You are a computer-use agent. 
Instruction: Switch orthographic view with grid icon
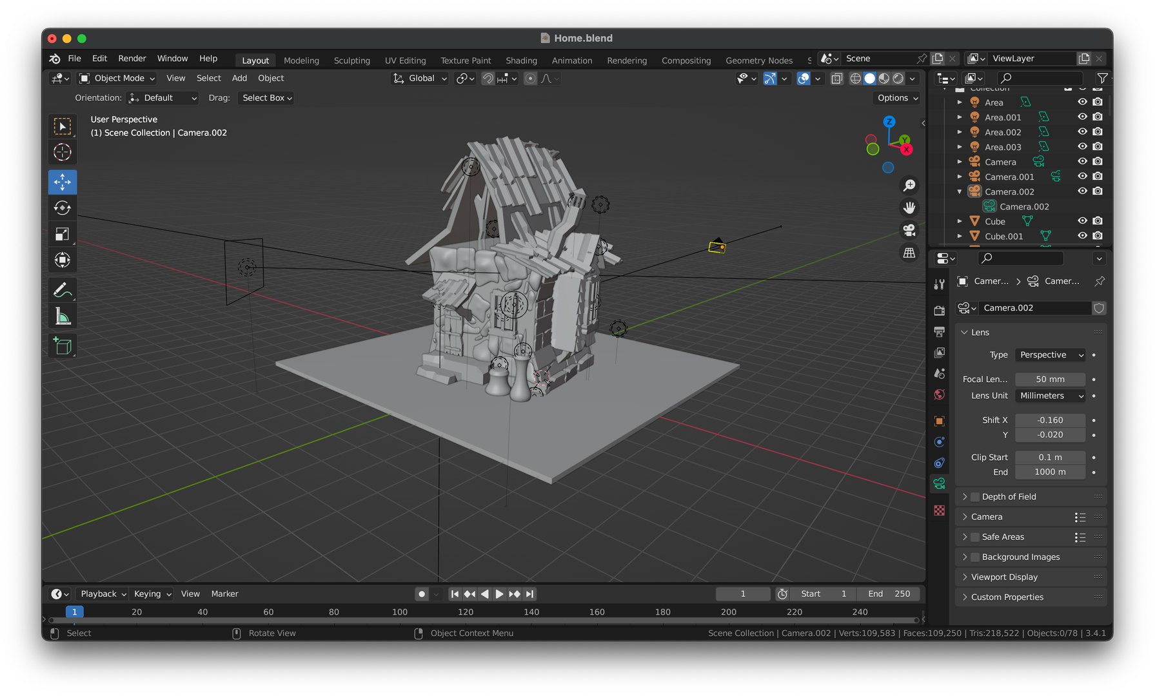[909, 253]
